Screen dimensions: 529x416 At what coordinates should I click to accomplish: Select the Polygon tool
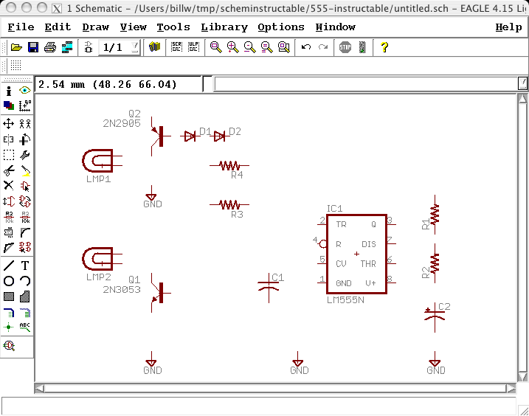click(x=25, y=297)
